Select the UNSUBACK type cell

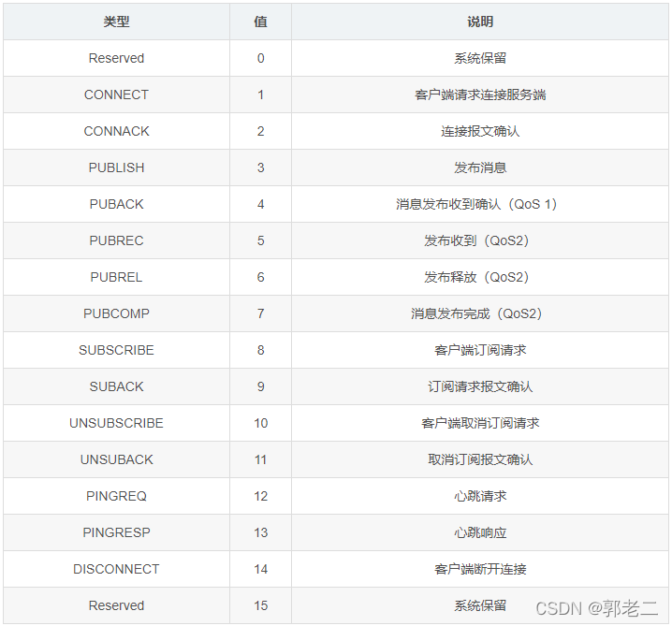116,459
